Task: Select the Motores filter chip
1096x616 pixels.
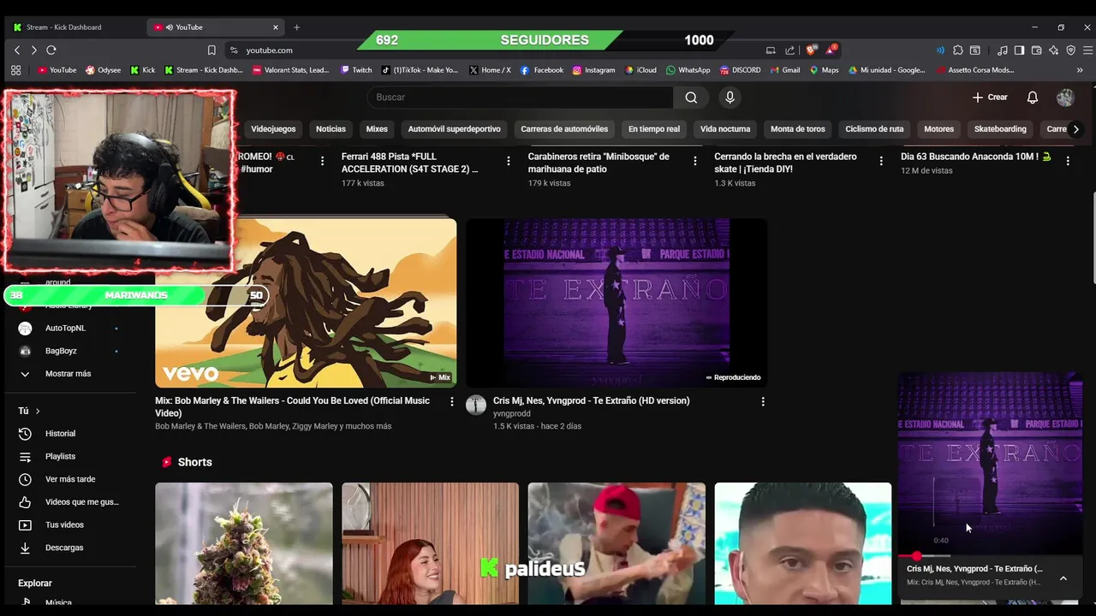Action: pos(938,129)
